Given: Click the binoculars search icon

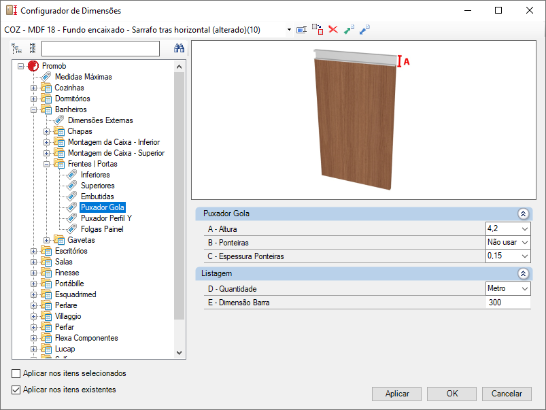Looking at the screenshot, I should click(180, 48).
